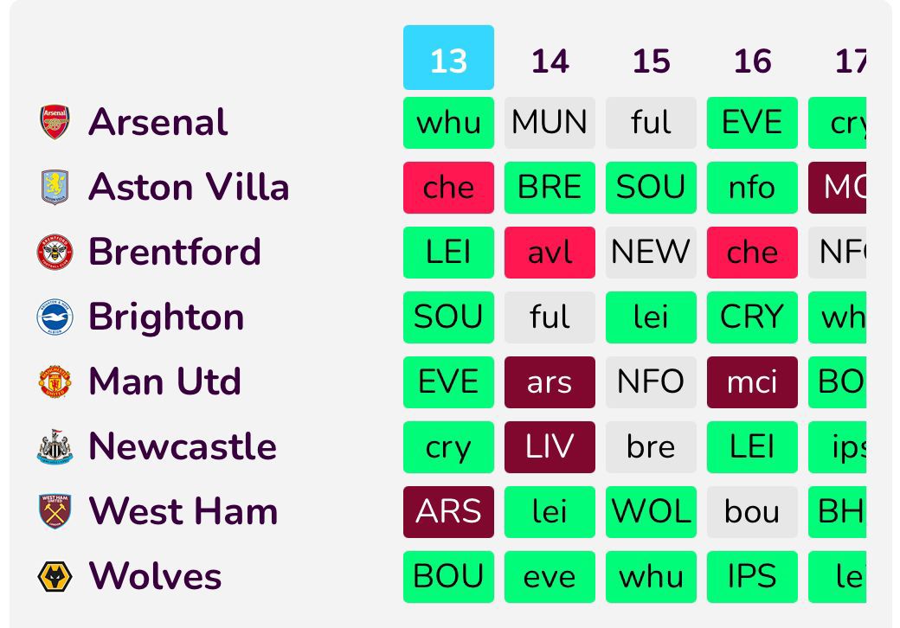Select the Wolves team name text
Image resolution: width=900 pixels, height=628 pixels.
click(x=156, y=576)
